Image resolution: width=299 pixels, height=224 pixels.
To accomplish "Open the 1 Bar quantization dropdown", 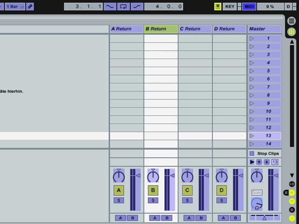I will coord(15,7).
